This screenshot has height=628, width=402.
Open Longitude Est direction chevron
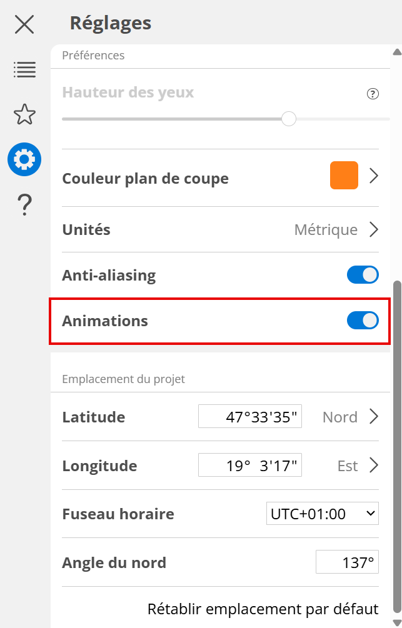point(374,465)
